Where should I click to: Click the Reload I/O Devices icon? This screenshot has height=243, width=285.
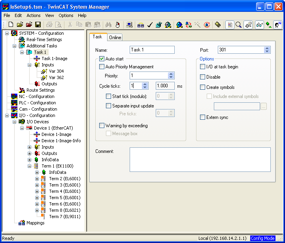(x=189, y=24)
